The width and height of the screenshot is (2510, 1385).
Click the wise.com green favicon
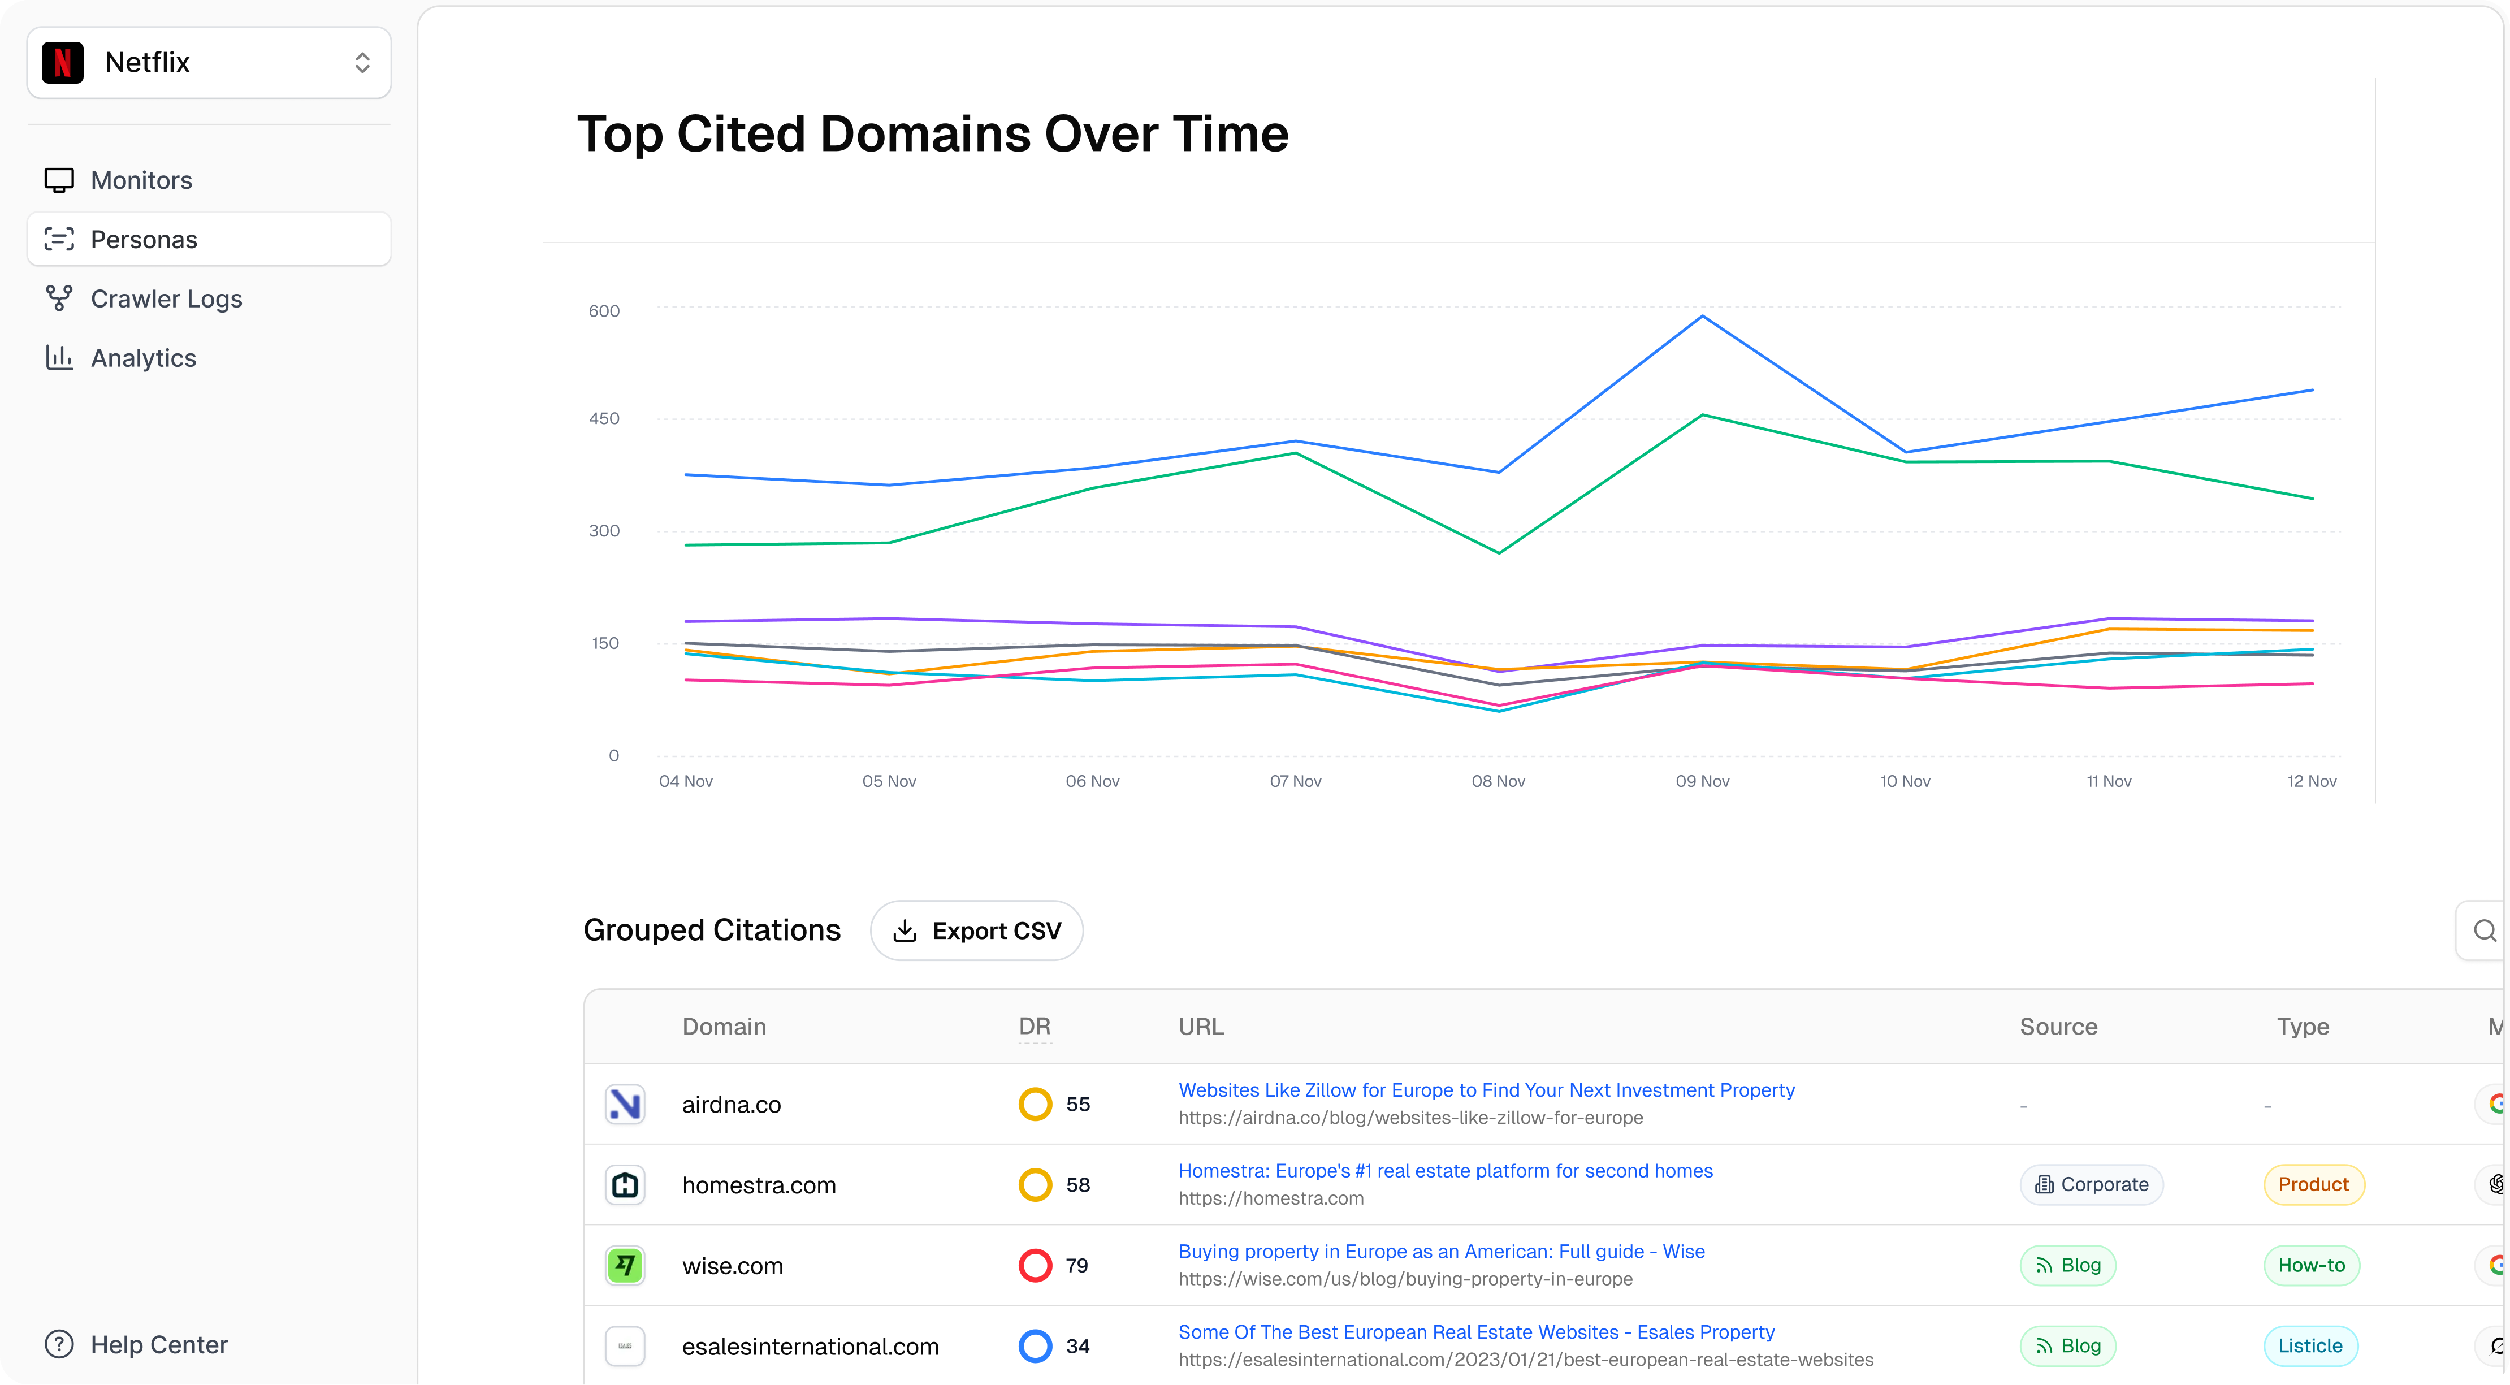coord(625,1266)
